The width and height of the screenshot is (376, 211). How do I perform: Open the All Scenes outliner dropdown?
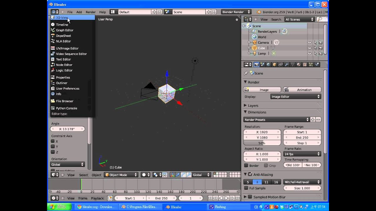point(300,19)
